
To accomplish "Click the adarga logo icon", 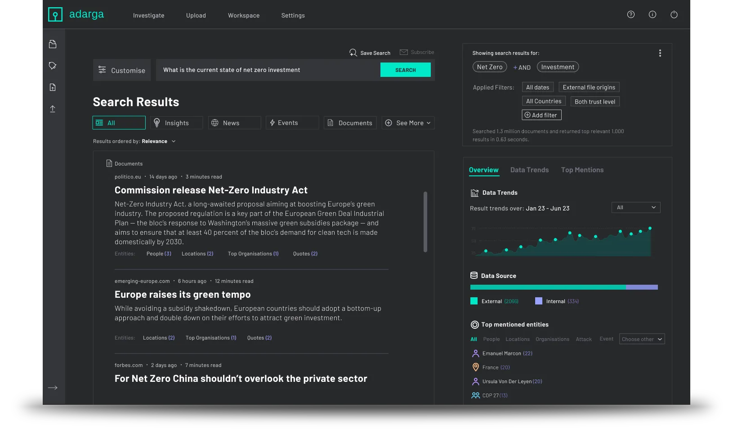I will [55, 14].
